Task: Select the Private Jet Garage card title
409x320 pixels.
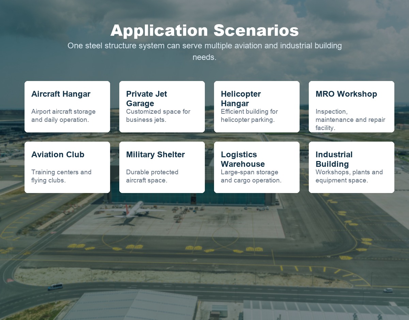Action: (147, 99)
